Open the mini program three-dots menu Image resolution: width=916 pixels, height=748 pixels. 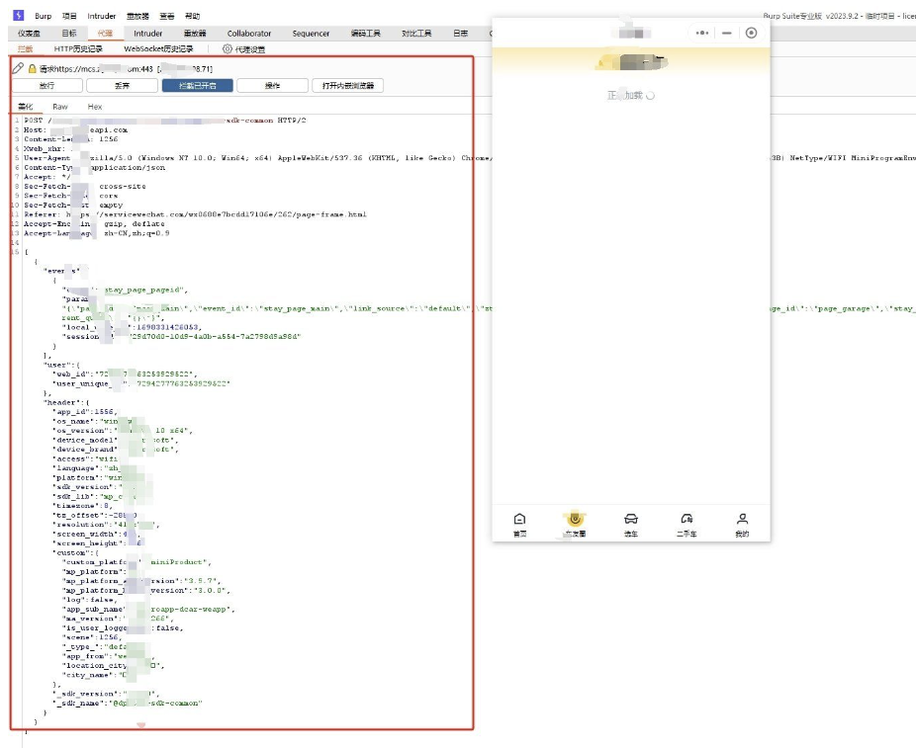point(702,33)
